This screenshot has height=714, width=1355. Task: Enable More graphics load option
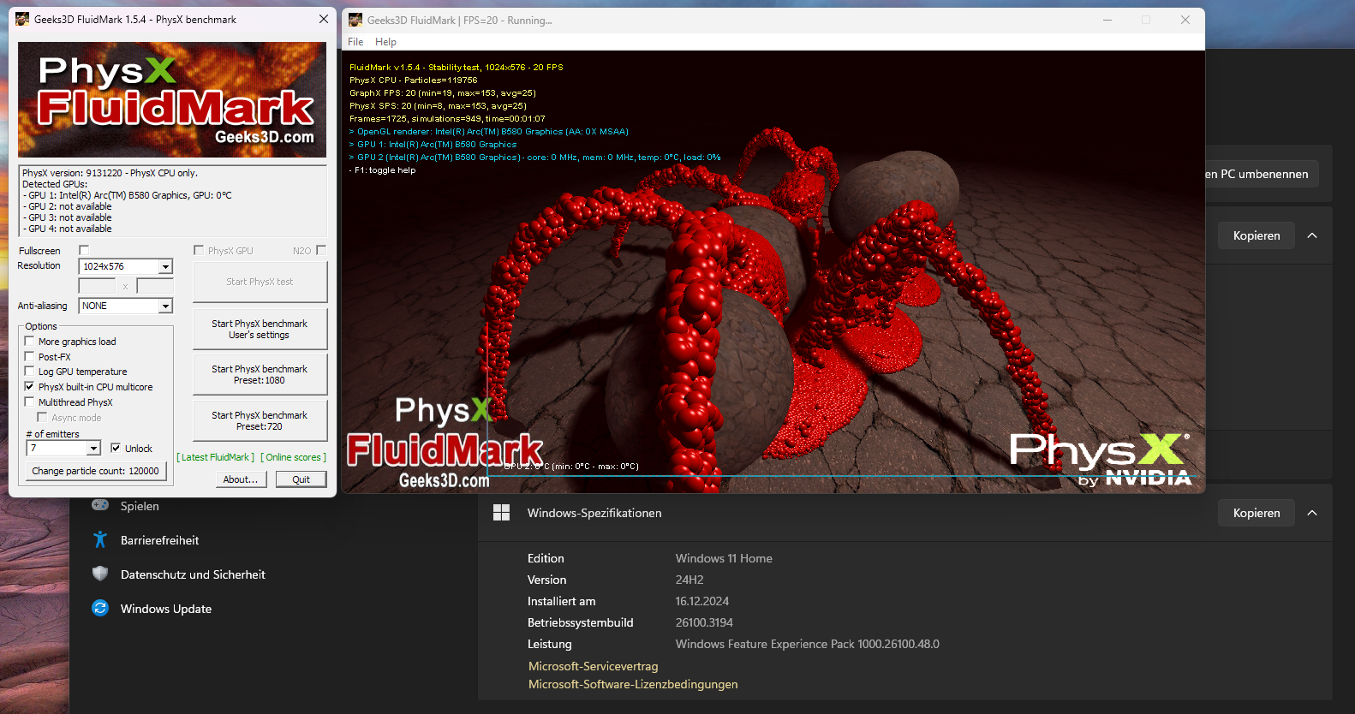(29, 341)
